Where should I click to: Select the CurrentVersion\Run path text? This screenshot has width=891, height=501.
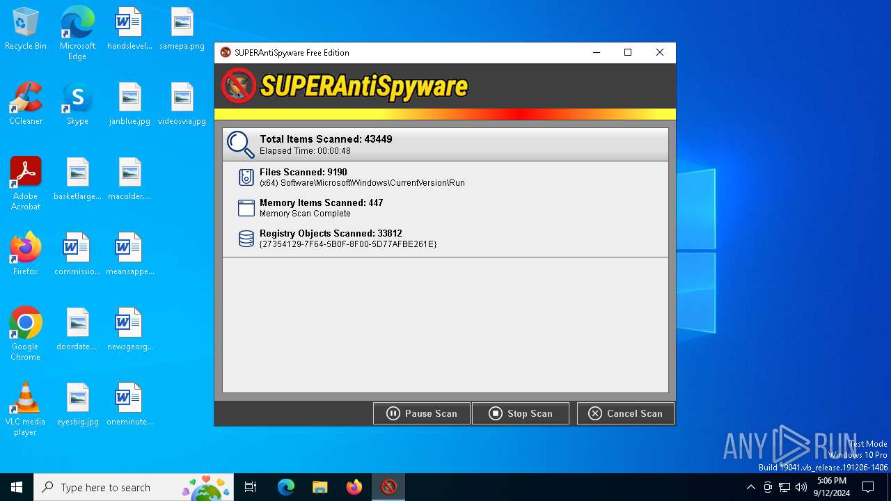click(x=362, y=183)
